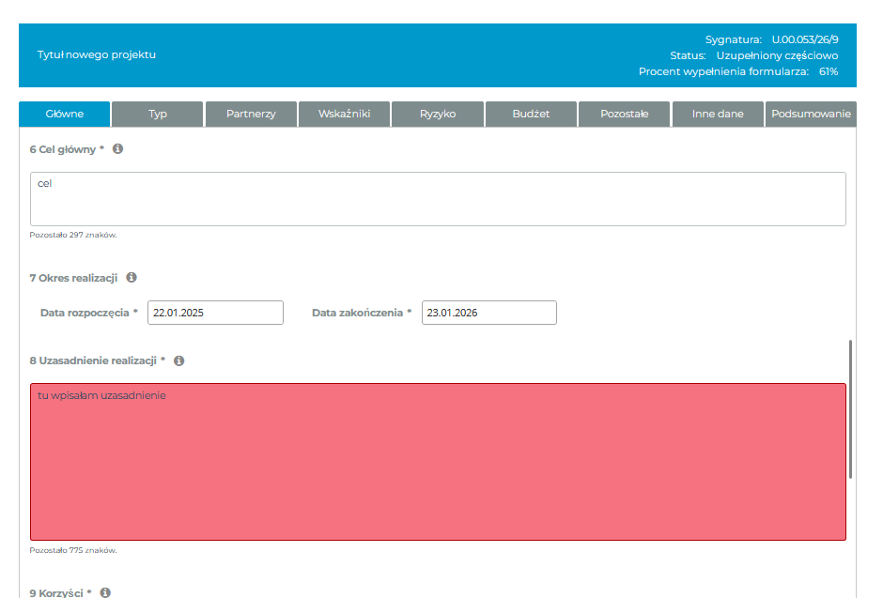Viewport: 883px width, 598px height.
Task: Open info tooltip for Uzasadnienie realizacji
Action: coord(178,360)
